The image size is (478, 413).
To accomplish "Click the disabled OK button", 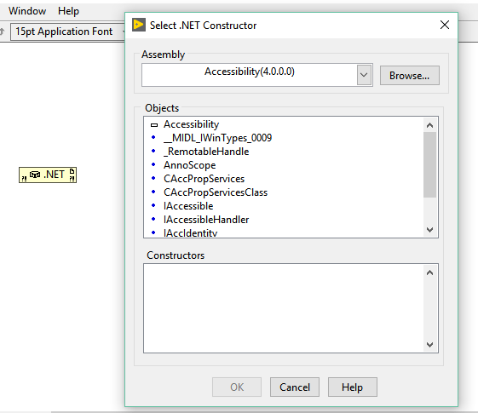I will 237,387.
